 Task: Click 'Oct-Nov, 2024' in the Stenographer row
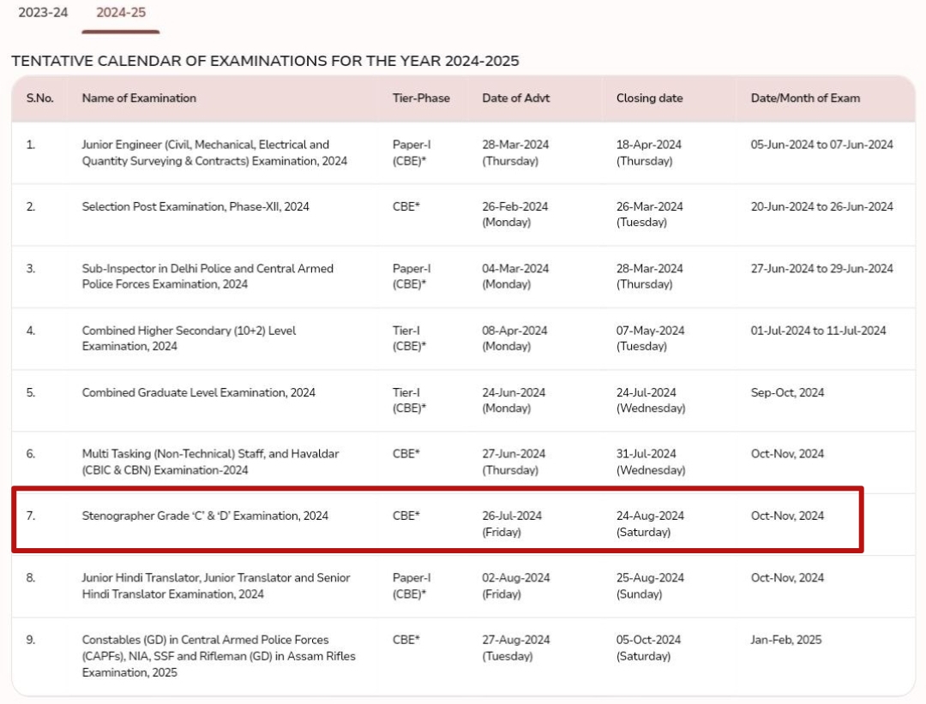[x=786, y=516]
